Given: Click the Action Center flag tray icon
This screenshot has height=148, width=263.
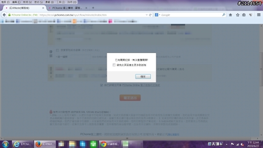Looking at the screenshot, I should [232, 144].
